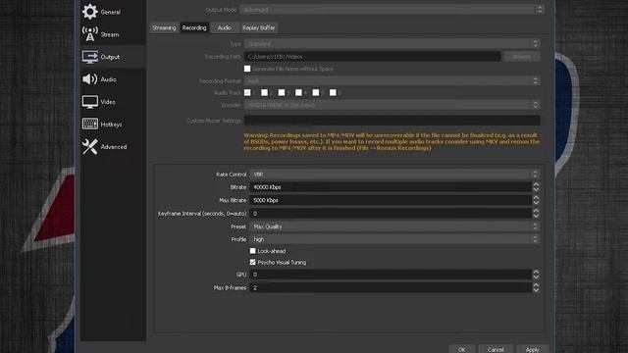Viewport: 628px width, 353px height.
Task: Click the Max B-frames value field
Action: [x=391, y=287]
